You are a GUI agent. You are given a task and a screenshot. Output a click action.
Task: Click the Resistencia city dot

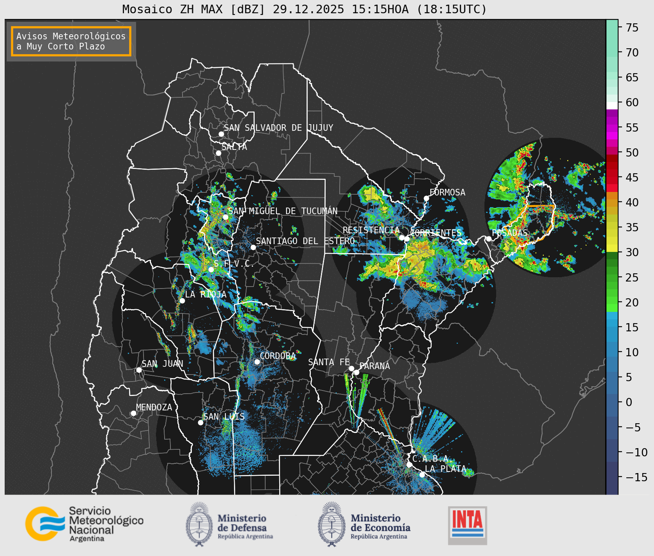[402, 238]
